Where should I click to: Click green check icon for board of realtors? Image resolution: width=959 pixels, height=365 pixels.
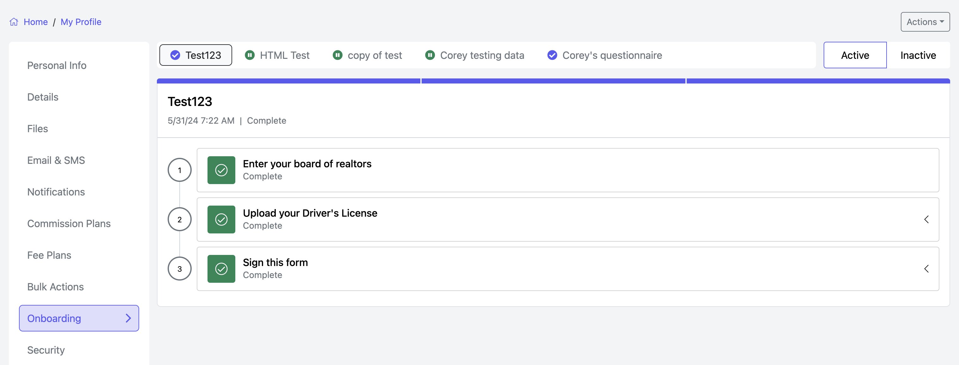tap(221, 170)
